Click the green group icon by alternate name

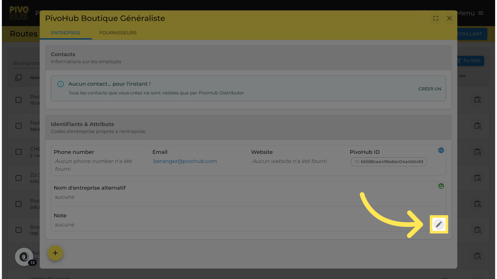[441, 186]
